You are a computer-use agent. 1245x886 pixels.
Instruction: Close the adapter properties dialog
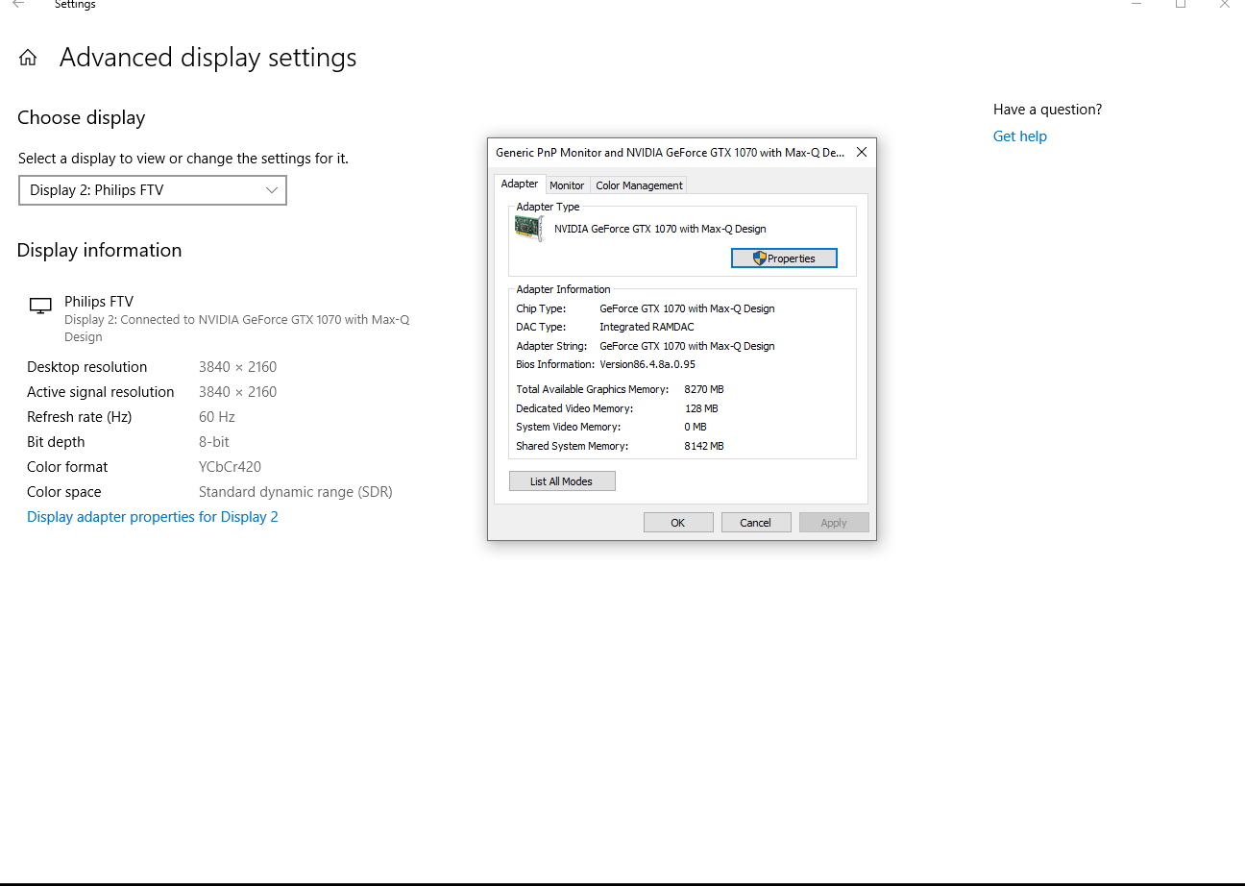(862, 152)
